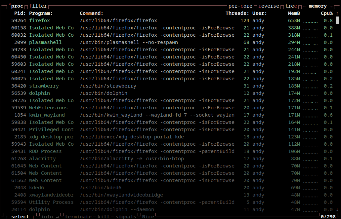Click the 0/298 counter at bottom right
Screen dimensions: 341x219
(x=328, y=217)
